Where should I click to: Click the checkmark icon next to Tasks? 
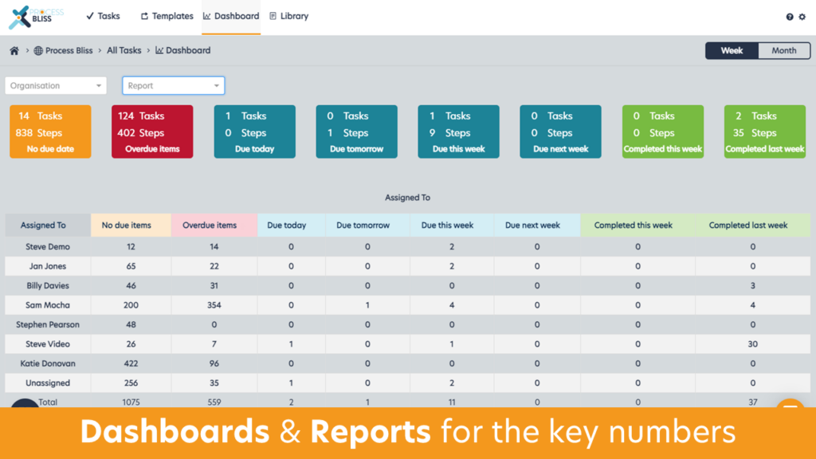[x=90, y=16]
